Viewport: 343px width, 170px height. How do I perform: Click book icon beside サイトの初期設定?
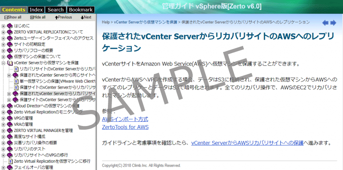tap(10, 44)
